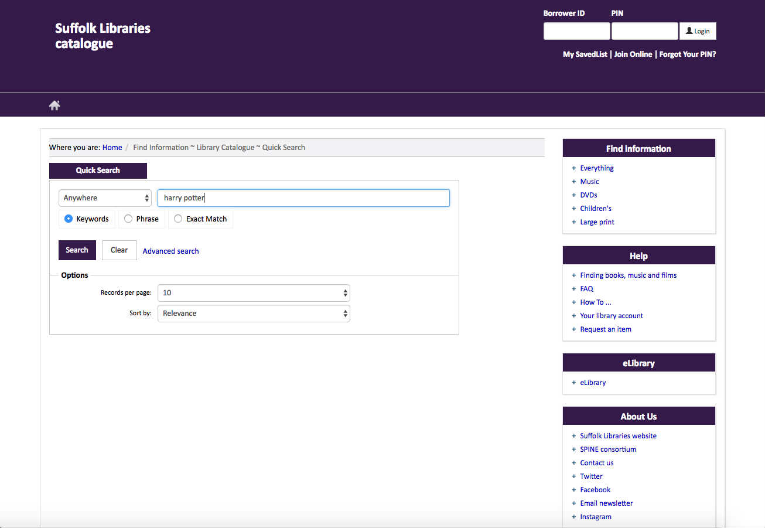Select the Quick Search tab

pyautogui.click(x=98, y=171)
